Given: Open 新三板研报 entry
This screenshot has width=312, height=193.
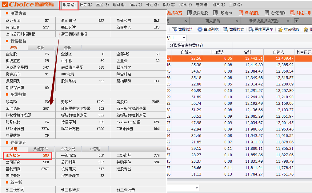Looking at the screenshot, I should [x=83, y=190].
